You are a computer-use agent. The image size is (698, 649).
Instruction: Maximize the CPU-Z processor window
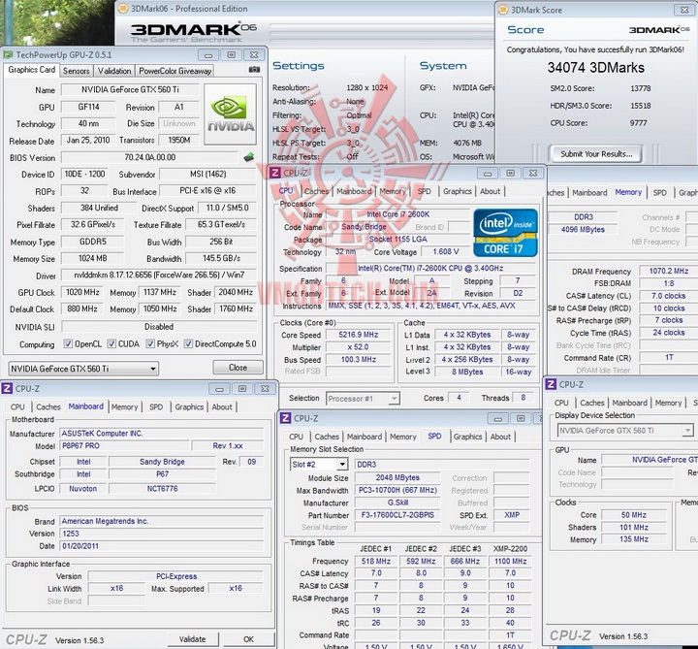coord(510,174)
